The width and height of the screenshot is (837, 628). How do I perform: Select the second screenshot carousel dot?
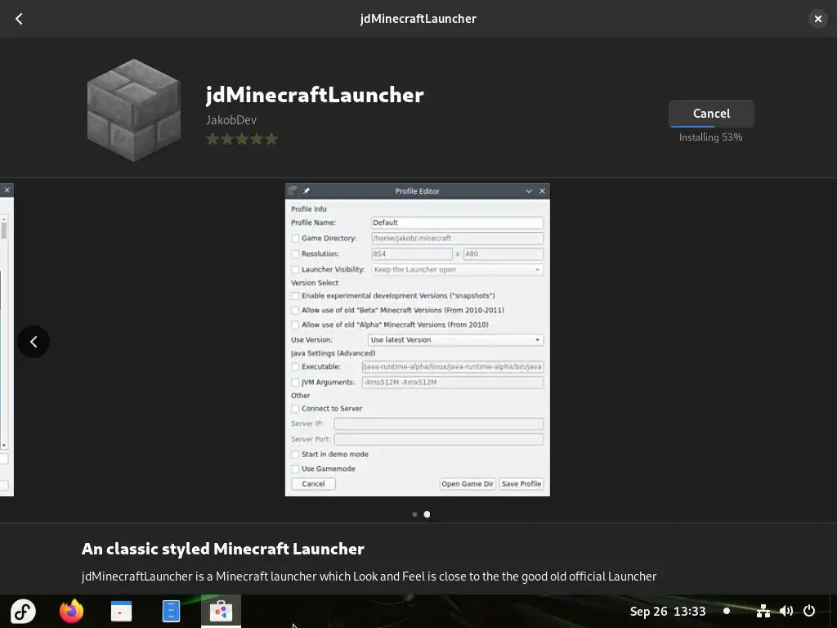(x=427, y=514)
